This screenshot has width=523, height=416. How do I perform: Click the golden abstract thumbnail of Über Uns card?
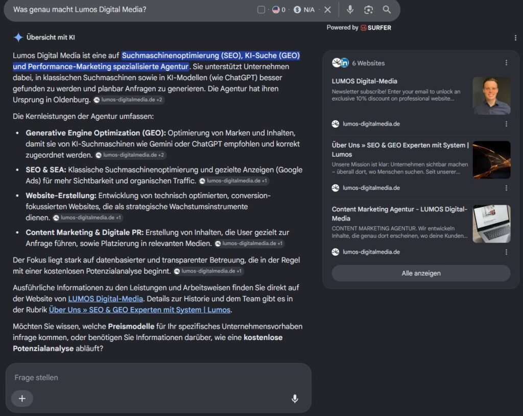click(492, 160)
